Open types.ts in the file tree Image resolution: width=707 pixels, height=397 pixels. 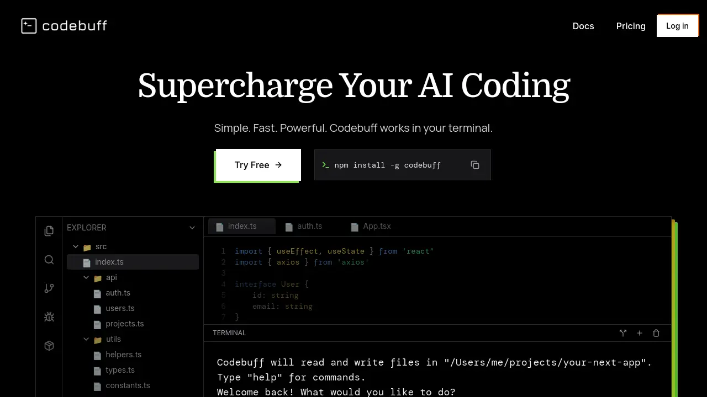[120, 370]
